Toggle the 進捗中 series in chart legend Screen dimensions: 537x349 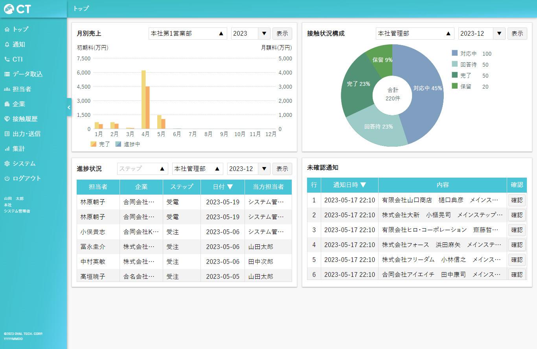point(128,144)
